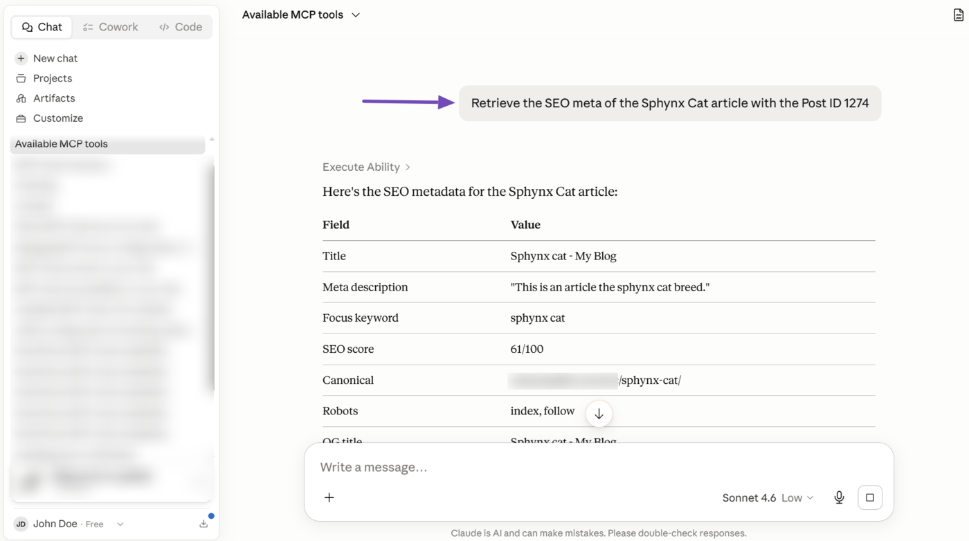Click the plus attachment icon
969x541 pixels.
click(x=329, y=497)
